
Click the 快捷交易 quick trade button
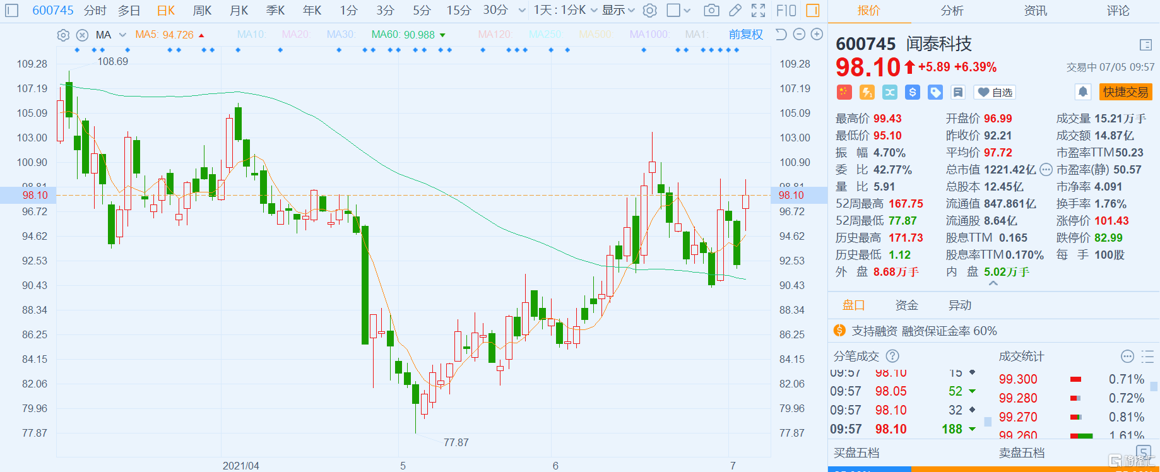pos(1126,92)
